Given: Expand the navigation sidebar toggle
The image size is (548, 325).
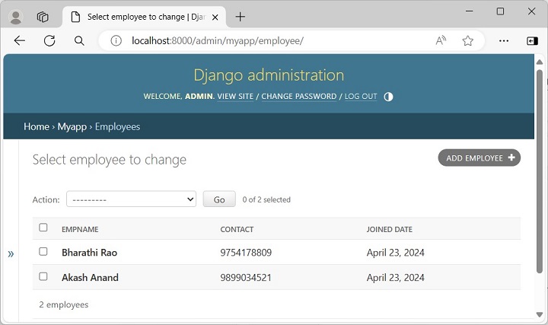Looking at the screenshot, I should (x=11, y=253).
